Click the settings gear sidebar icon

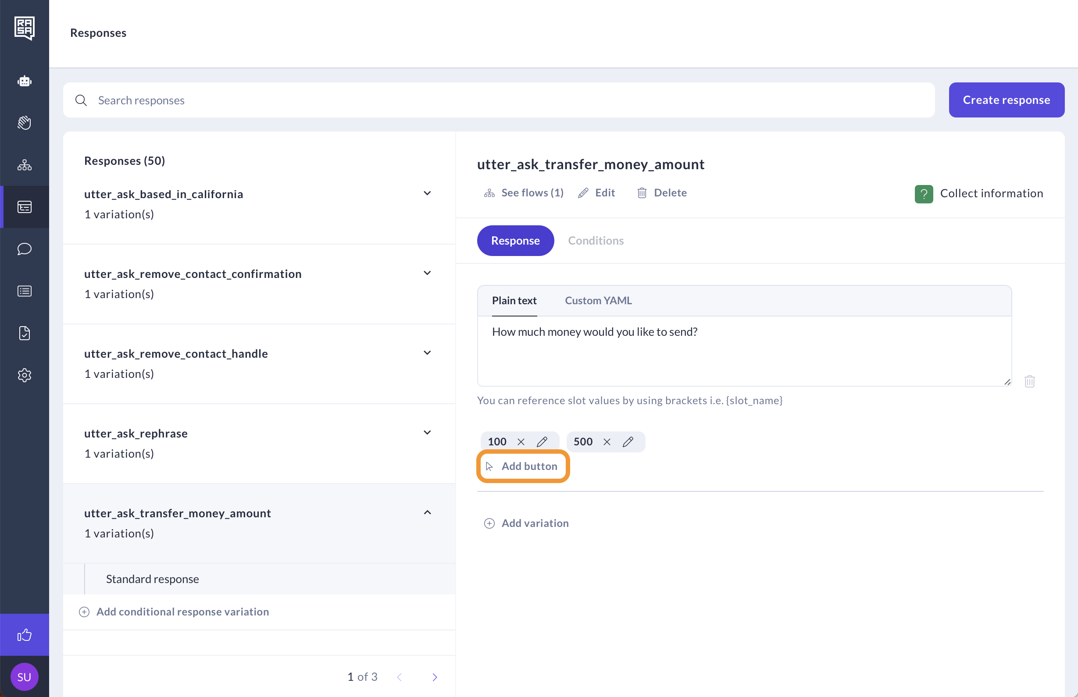click(25, 375)
